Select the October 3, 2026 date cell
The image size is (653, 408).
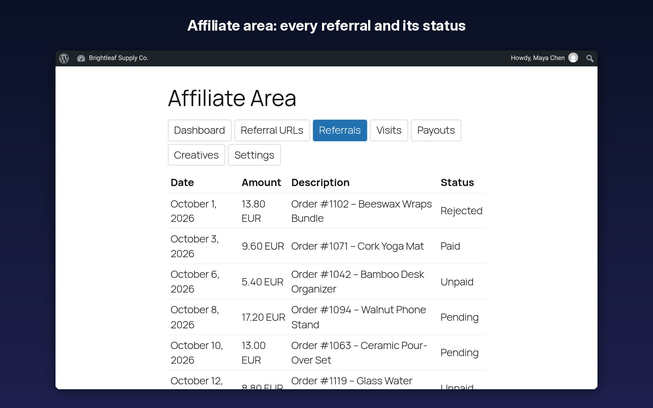point(195,246)
